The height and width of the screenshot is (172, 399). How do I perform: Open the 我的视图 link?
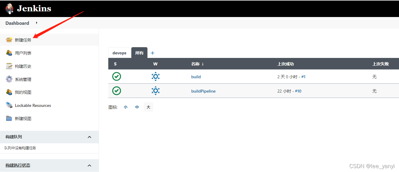point(23,92)
